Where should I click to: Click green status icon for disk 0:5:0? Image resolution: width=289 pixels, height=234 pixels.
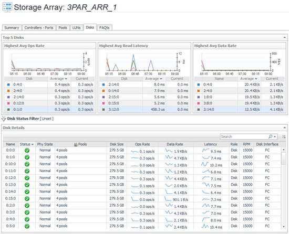[27, 226]
